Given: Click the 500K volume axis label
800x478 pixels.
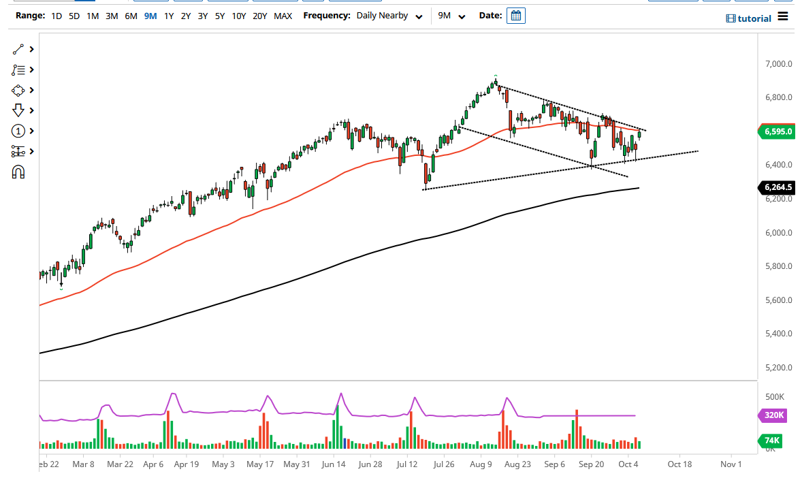Looking at the screenshot, I should [775, 397].
